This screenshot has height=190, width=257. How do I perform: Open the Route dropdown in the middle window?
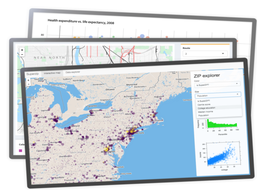205,53
